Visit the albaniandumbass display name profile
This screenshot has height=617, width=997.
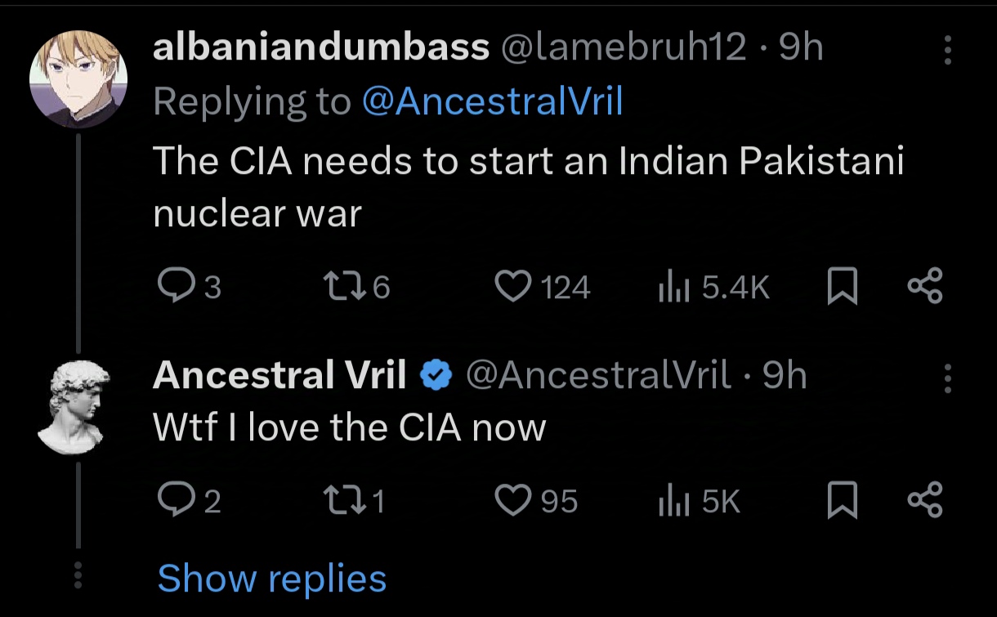tap(320, 49)
